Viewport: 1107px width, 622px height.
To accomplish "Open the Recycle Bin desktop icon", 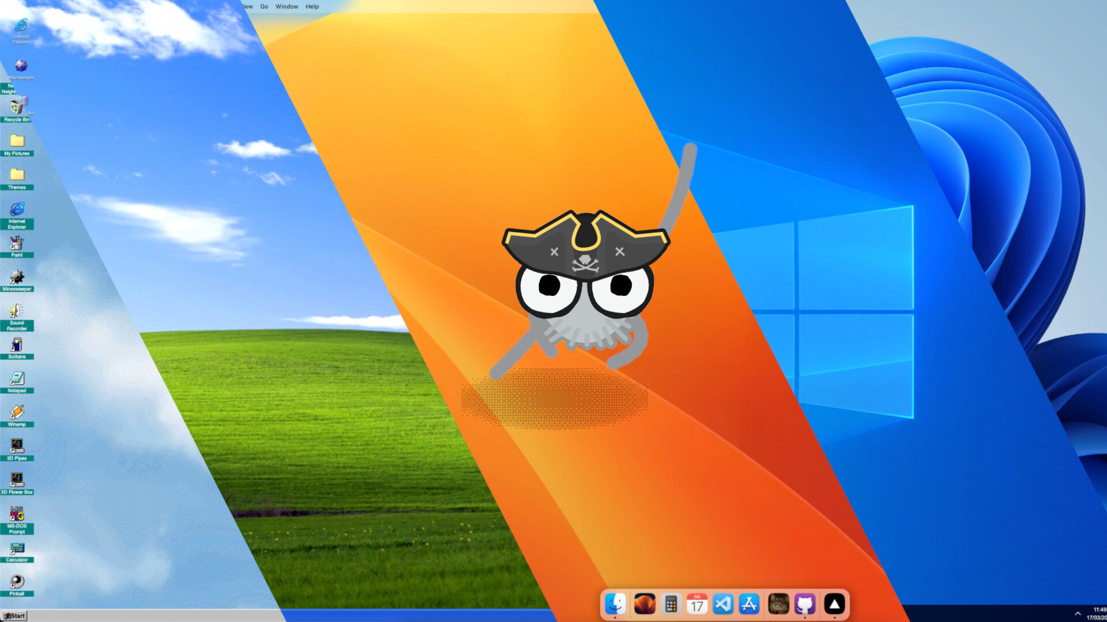I will (x=17, y=108).
